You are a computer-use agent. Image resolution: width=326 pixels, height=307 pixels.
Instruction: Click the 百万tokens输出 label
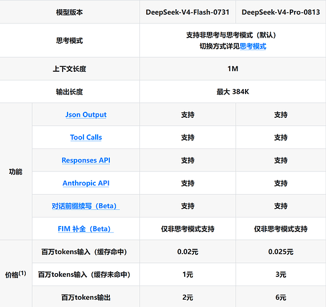point(86,297)
